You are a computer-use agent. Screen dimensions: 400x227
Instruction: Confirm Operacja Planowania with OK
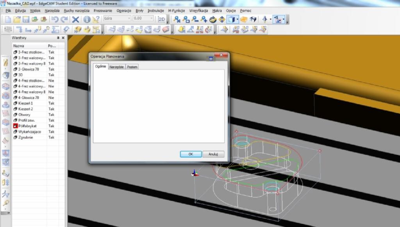pos(191,154)
